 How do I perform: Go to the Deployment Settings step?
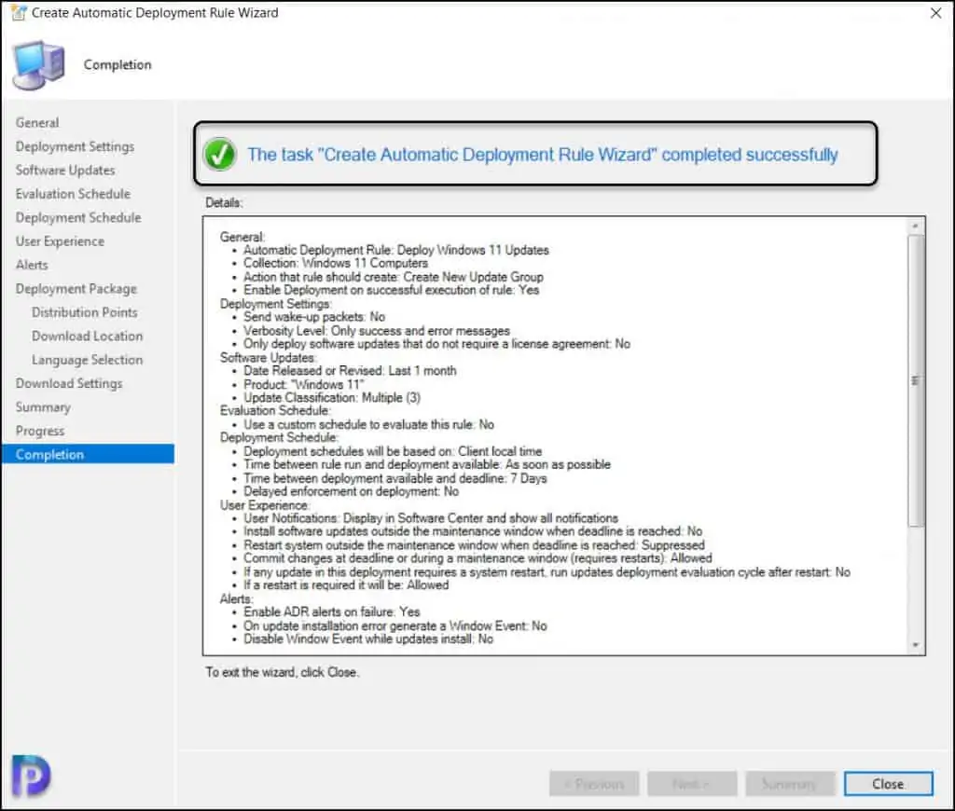pyautogui.click(x=75, y=146)
